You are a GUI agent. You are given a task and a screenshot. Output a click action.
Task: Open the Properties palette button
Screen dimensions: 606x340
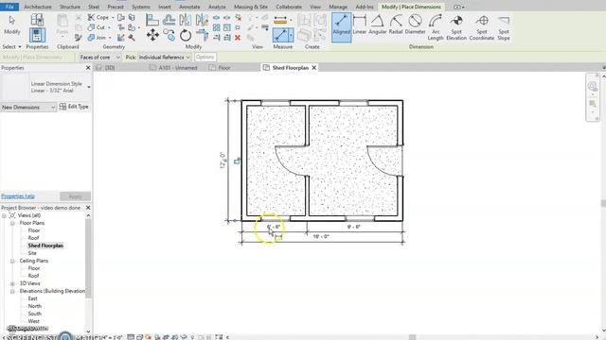pos(37,35)
